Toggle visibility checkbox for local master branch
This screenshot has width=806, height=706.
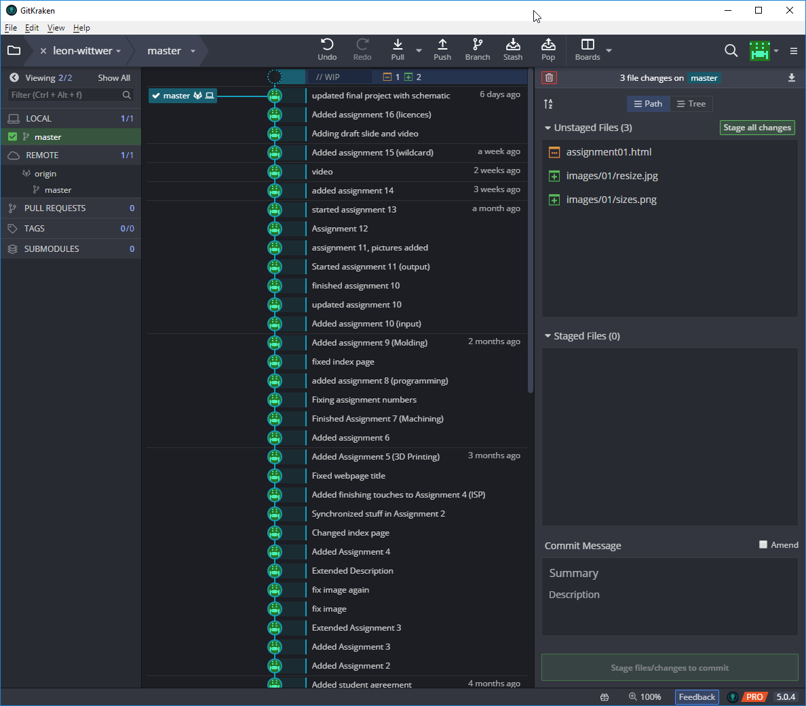[12, 136]
